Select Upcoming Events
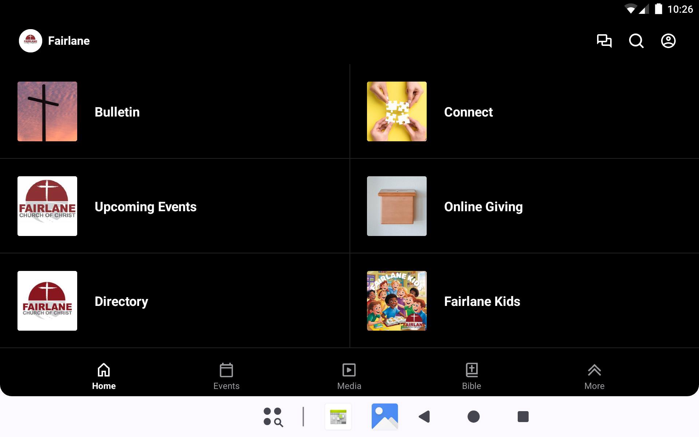 coord(145,206)
